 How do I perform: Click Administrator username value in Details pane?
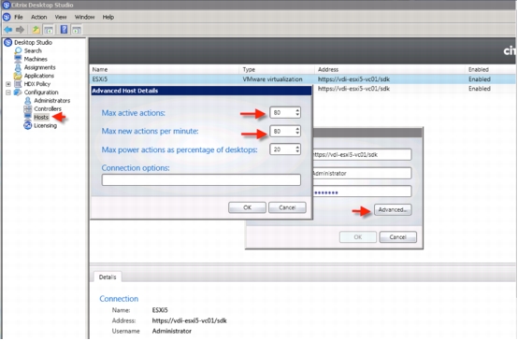tap(172, 331)
